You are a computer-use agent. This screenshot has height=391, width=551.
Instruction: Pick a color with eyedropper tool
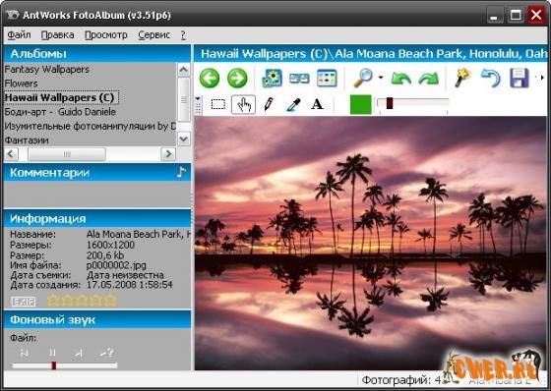[x=293, y=104]
